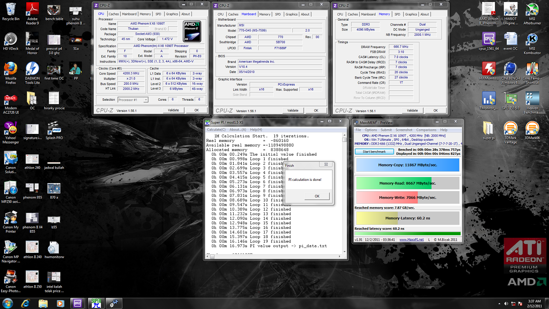Open Screenshot menu in MaxxMEM
Image resolution: width=549 pixels, height=309 pixels.
click(404, 130)
